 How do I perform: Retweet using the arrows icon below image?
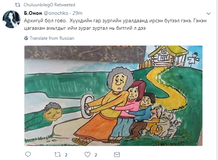(x=57, y=154)
